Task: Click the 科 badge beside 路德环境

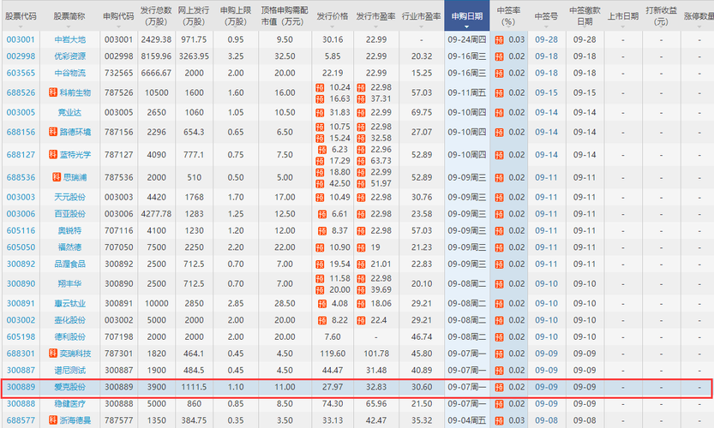Action: click(x=53, y=132)
